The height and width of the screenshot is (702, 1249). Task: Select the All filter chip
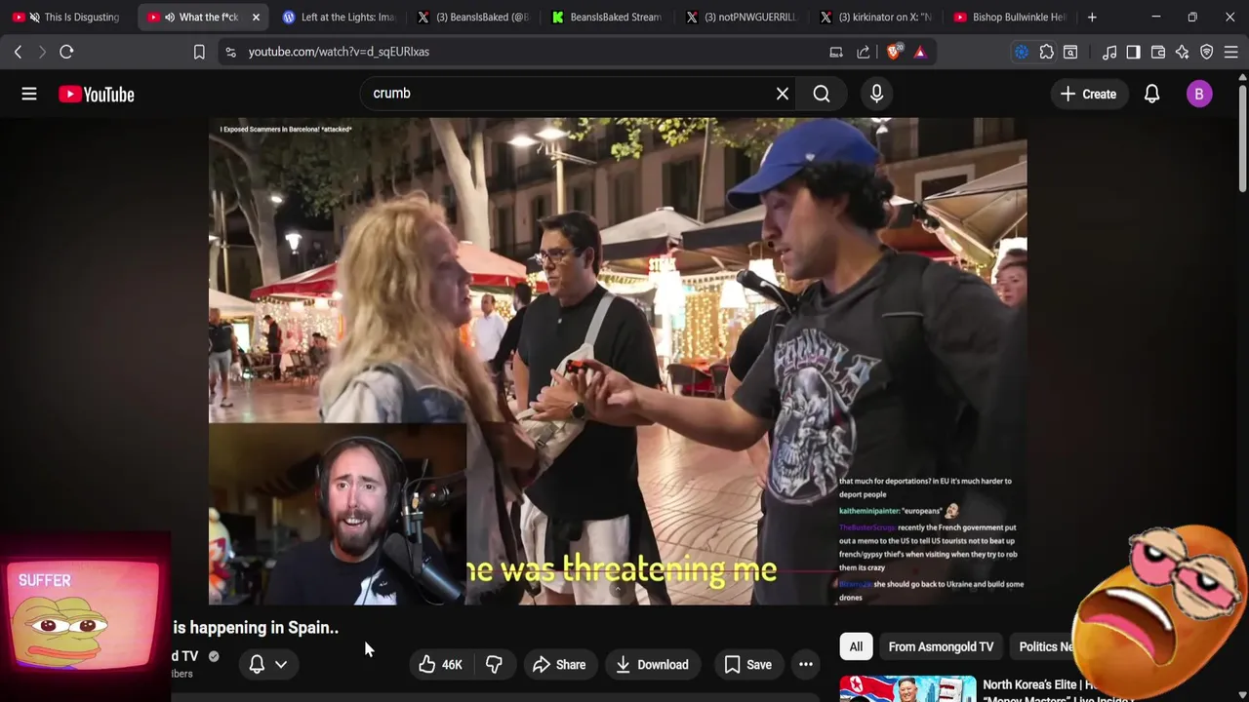tap(856, 646)
